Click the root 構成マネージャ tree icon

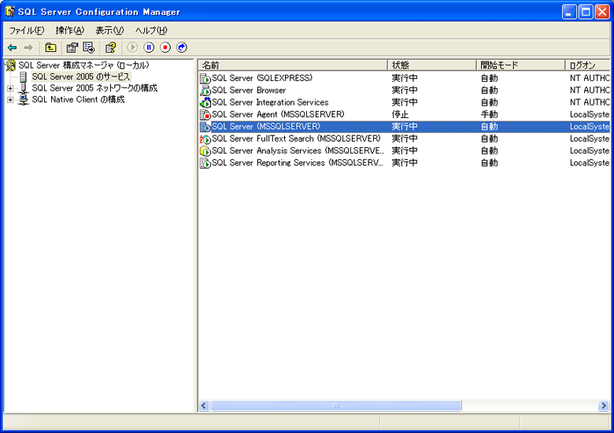click(11, 65)
